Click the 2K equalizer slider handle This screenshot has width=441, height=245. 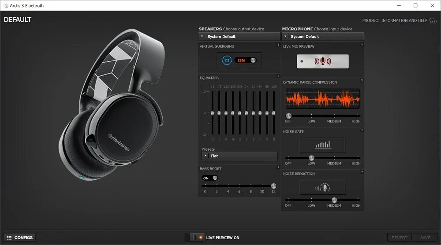click(253, 113)
